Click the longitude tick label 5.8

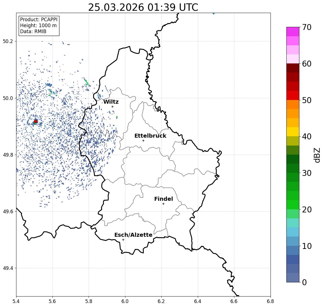tap(89, 301)
